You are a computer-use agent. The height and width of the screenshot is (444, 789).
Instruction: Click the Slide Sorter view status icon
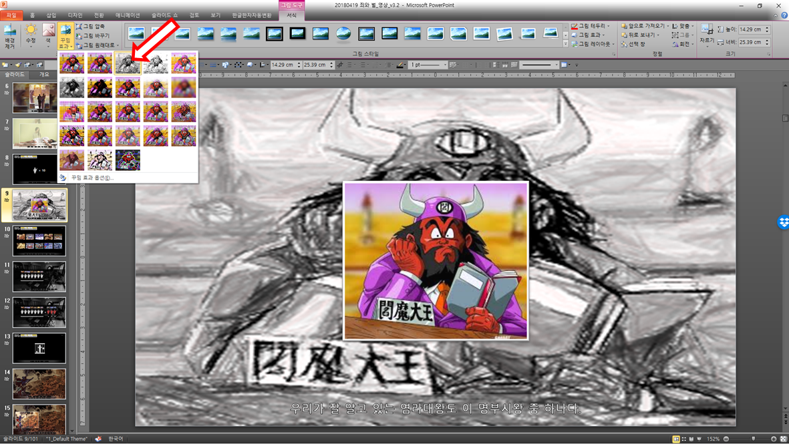coord(684,439)
